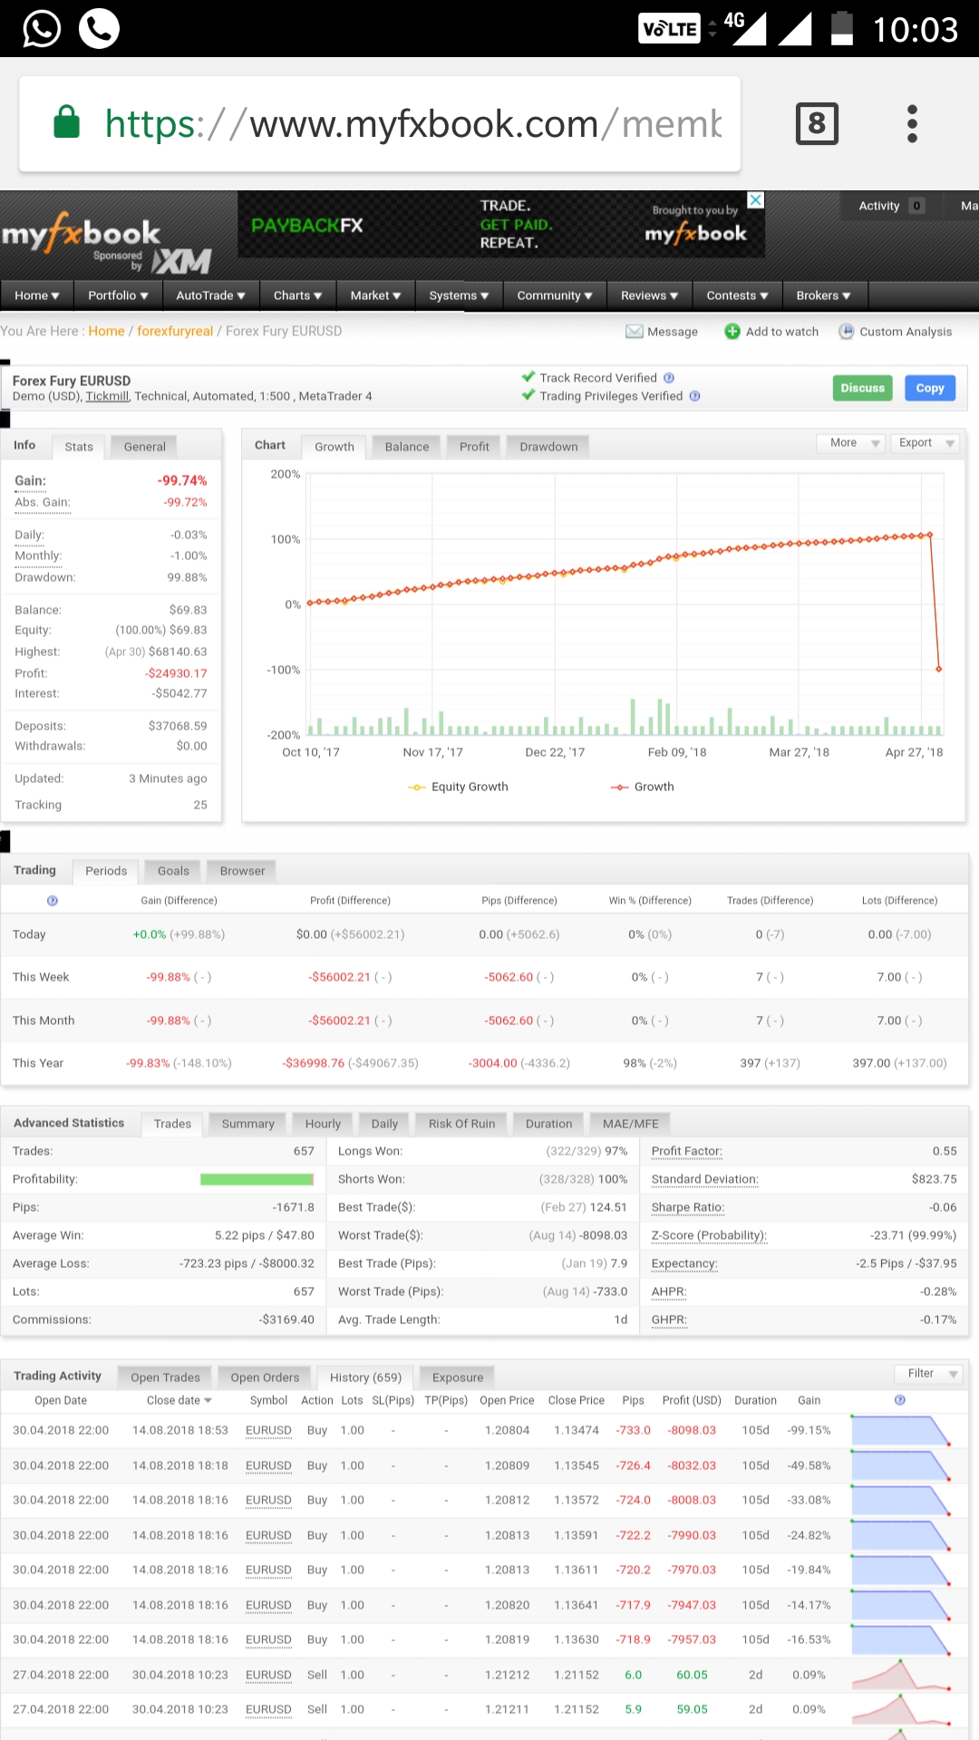Viewport: 979px width, 1740px height.
Task: Switch to the Stats tab
Action: coord(79,447)
